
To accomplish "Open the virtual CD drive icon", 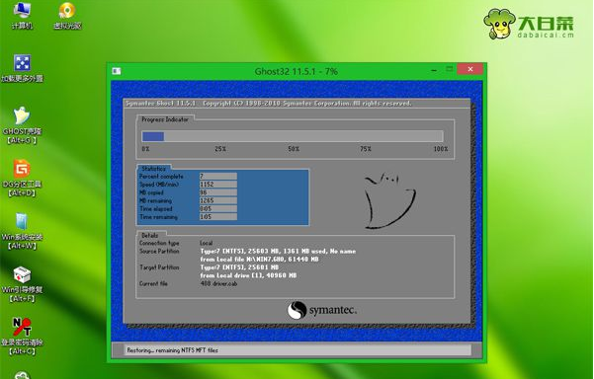I will tap(67, 15).
